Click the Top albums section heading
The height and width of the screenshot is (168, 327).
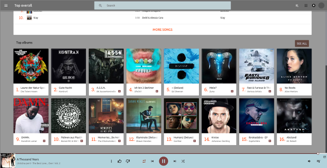[24, 42]
